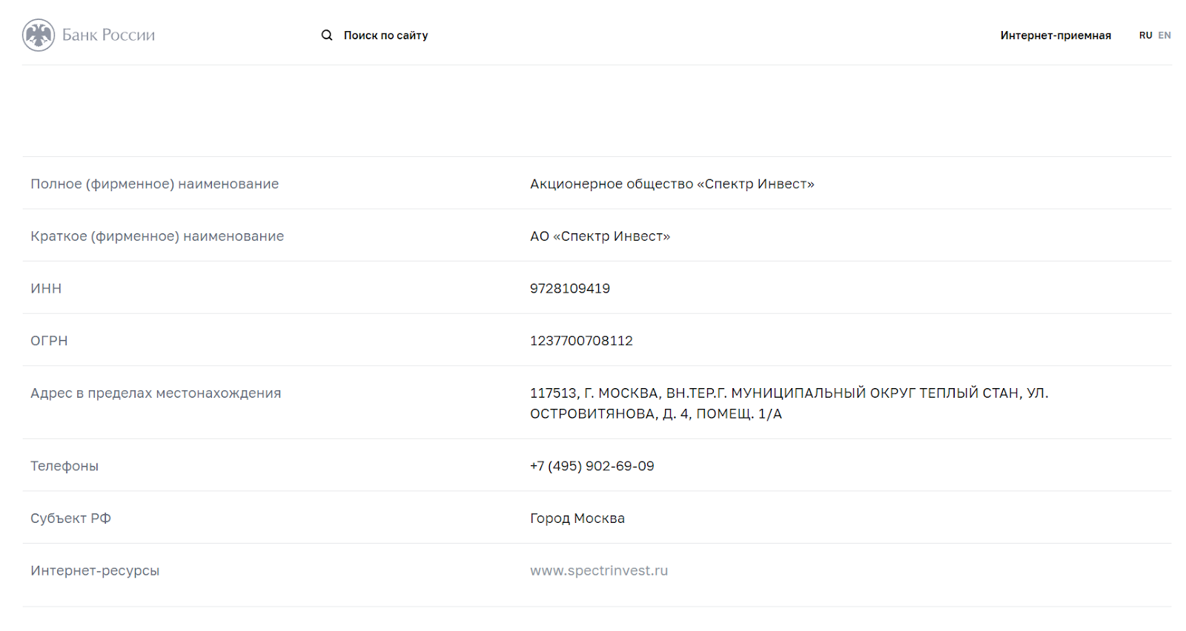Click the address value starting with 117513
Image resolution: width=1186 pixels, height=631 pixels.
point(789,403)
